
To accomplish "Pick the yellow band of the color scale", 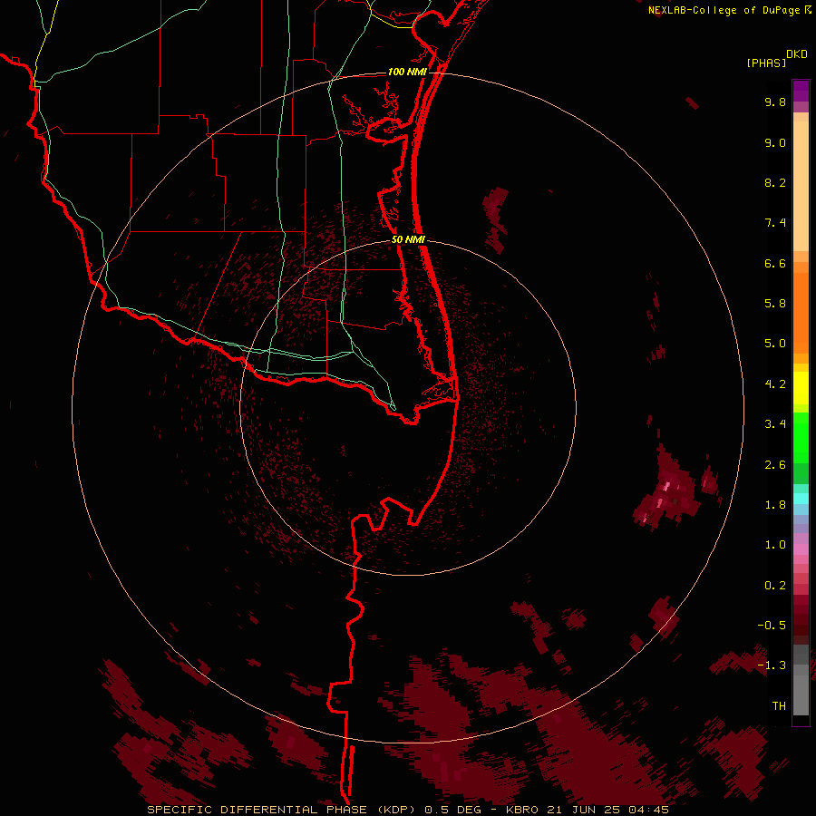I will (801, 388).
